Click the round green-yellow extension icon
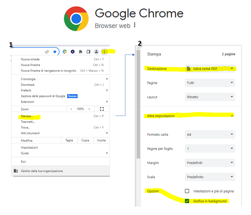This screenshot has width=251, height=215. (65, 52)
